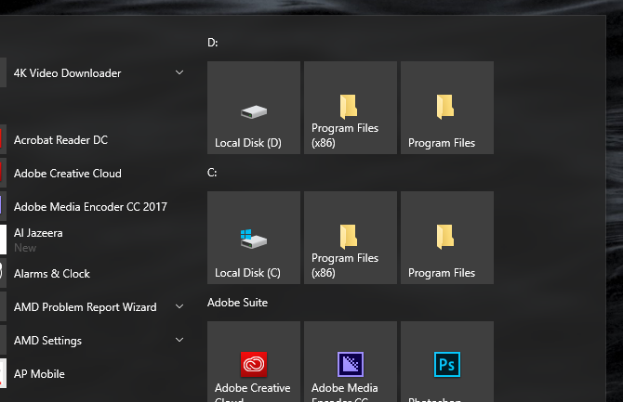The height and width of the screenshot is (402, 623).
Task: Open Program Files tile under C: group
Action: pyautogui.click(x=447, y=238)
